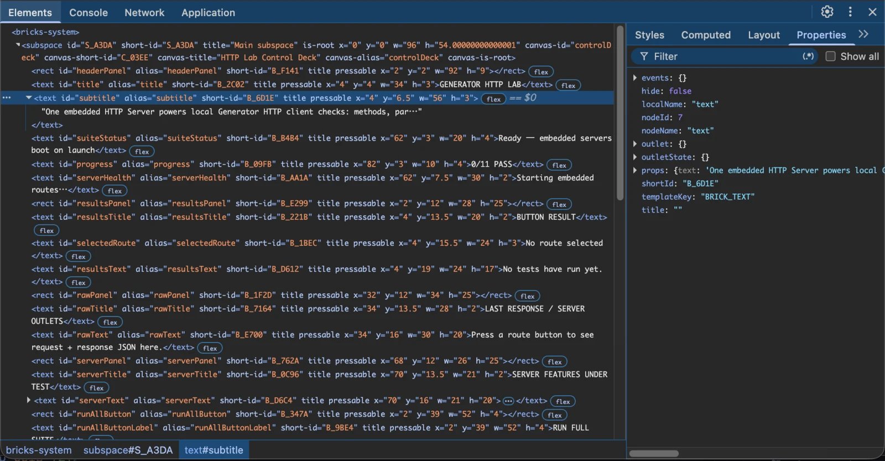Image resolution: width=885 pixels, height=461 pixels.
Task: Click the localName "text" property
Action: pyautogui.click(x=680, y=104)
